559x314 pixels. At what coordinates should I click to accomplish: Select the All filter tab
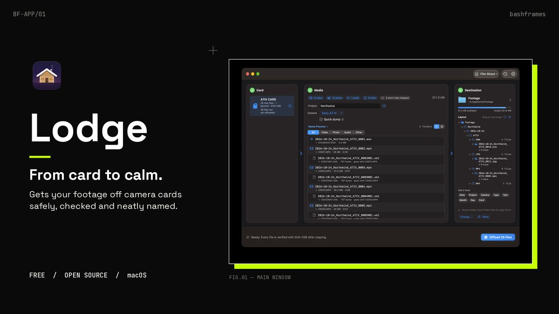pyautogui.click(x=313, y=133)
